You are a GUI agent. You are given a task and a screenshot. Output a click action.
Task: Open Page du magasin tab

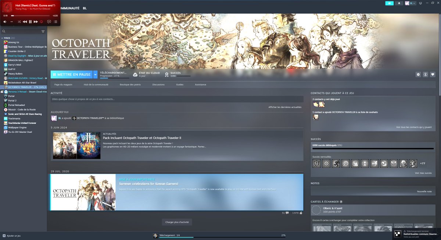(x=63, y=85)
